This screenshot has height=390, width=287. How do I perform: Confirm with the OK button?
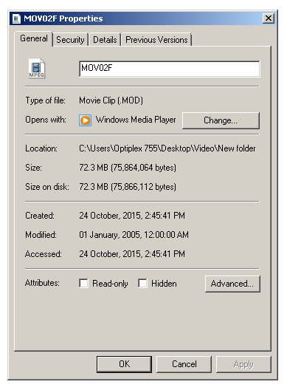tap(124, 364)
